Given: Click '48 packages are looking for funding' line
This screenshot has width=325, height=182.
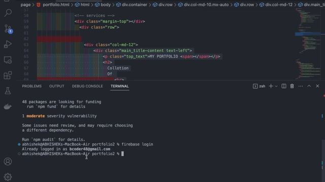Looking at the screenshot, I should point(61,102).
